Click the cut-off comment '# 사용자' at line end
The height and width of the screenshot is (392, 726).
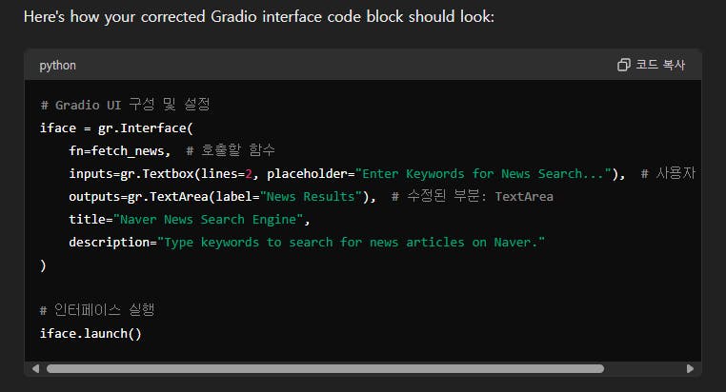(x=668, y=173)
